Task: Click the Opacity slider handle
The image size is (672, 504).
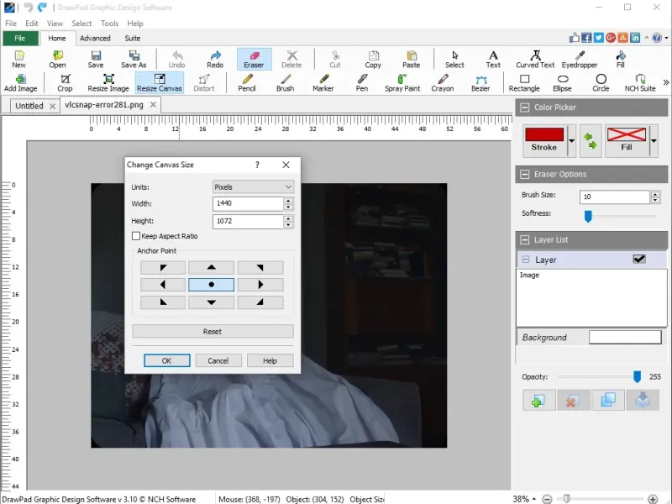Action: click(x=637, y=376)
